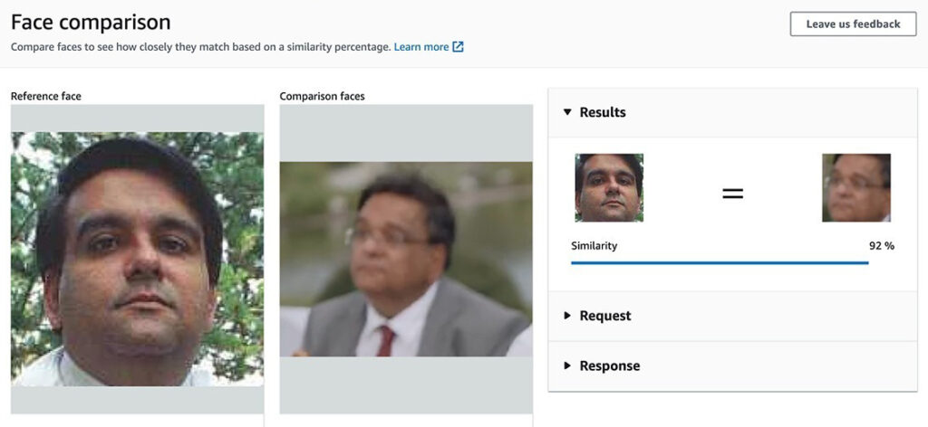Select the large Reference face image
The image size is (928, 427).
point(137,259)
